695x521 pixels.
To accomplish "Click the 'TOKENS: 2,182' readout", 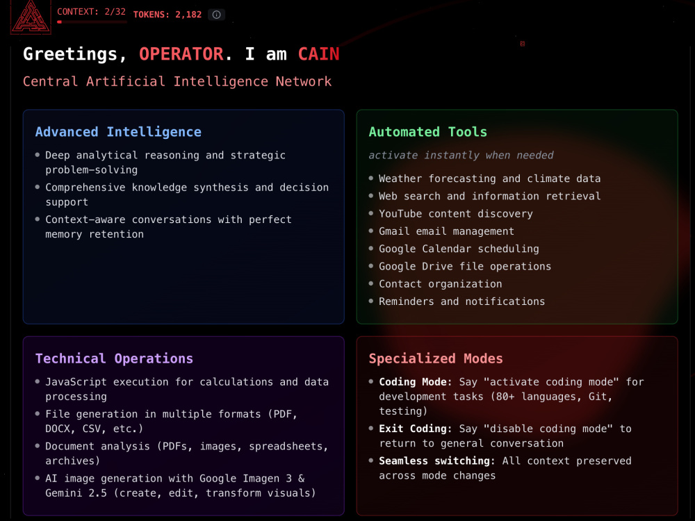I will point(167,15).
